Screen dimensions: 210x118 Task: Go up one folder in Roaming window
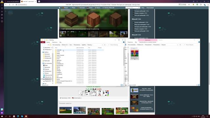48,45
